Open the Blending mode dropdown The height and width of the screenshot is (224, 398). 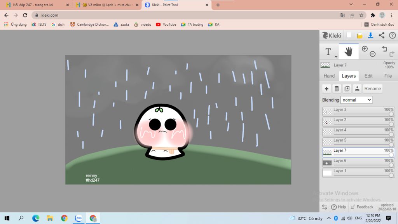tap(356, 100)
